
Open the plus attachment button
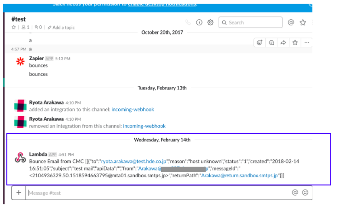click(x=19, y=192)
